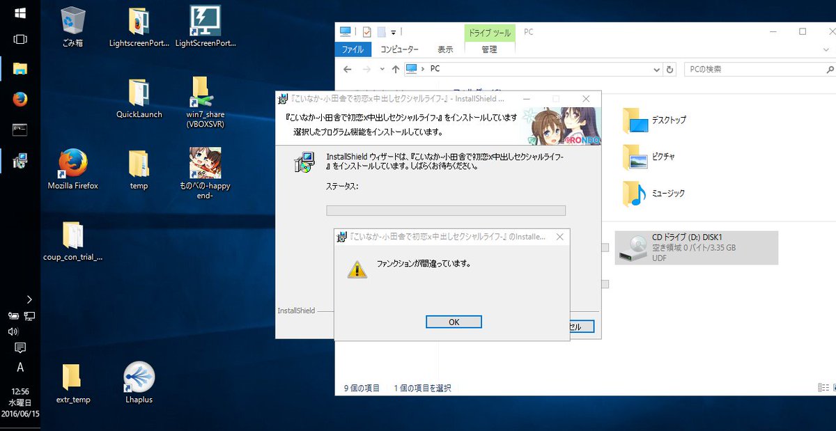The height and width of the screenshot is (431, 836).
Task: Select the Lhaplus shortcut on desktop
Action: tap(139, 384)
